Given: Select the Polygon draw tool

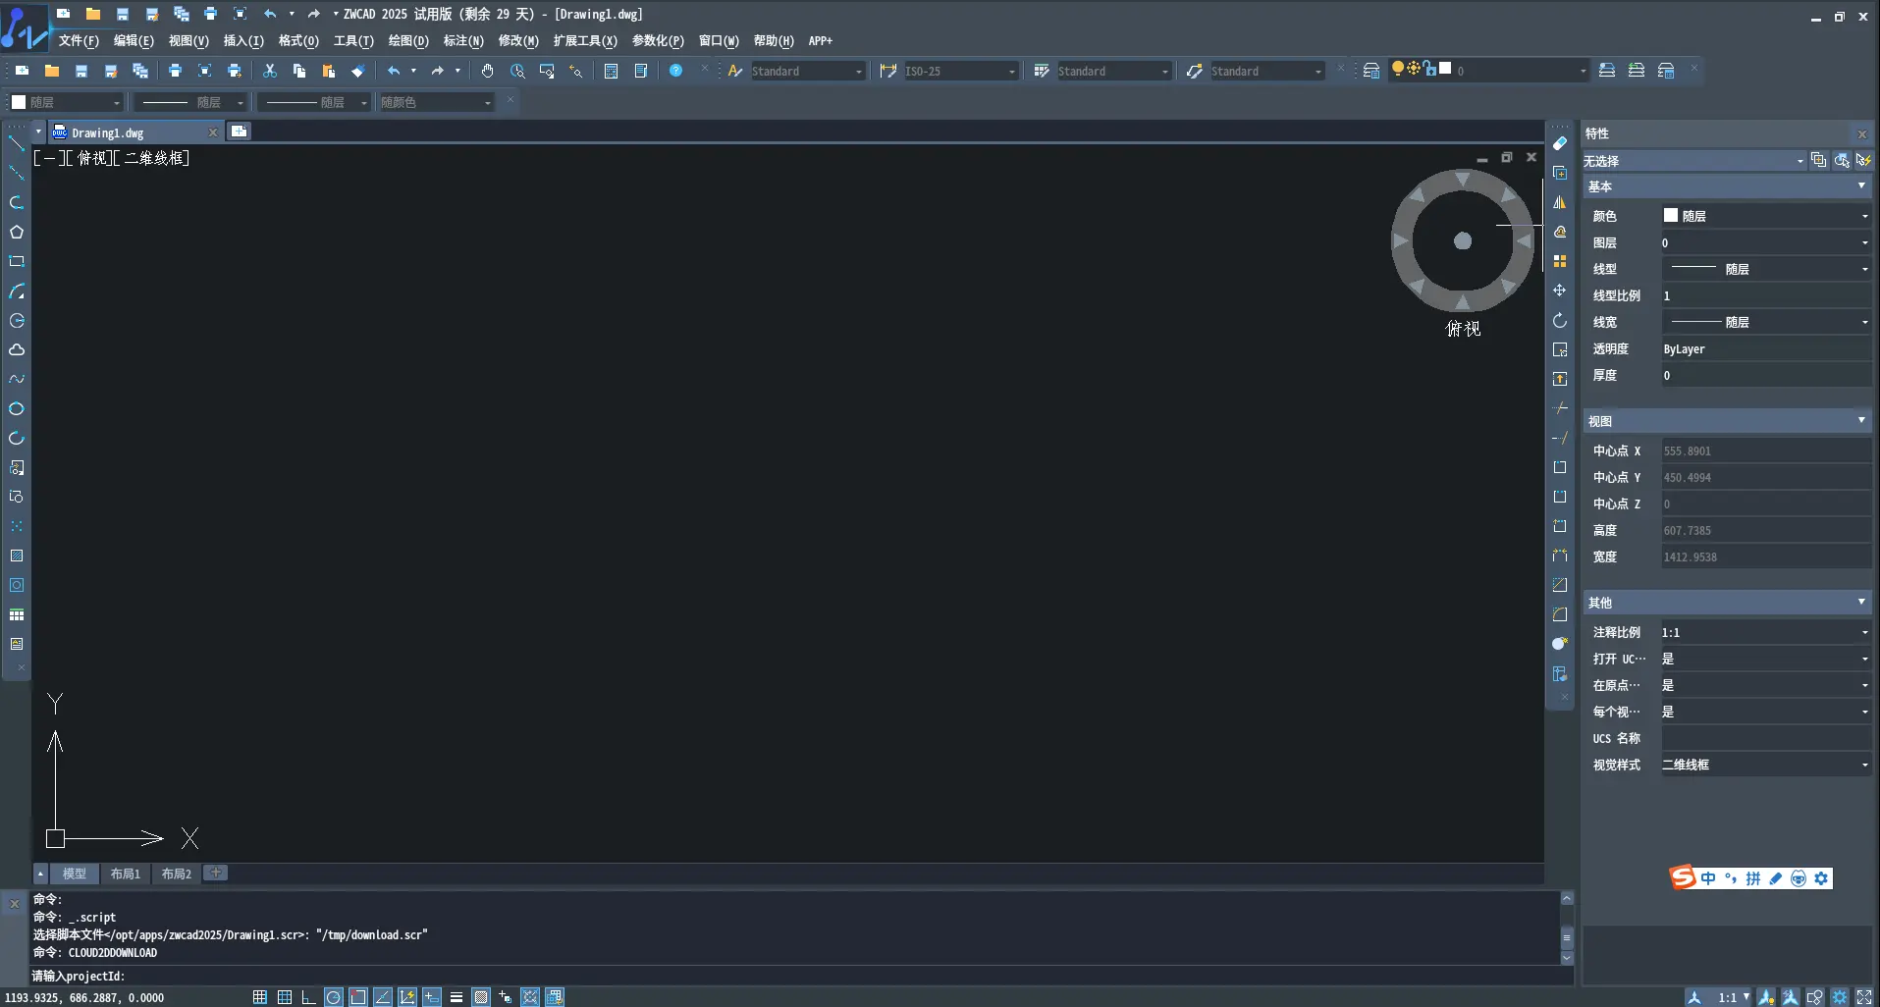Looking at the screenshot, I should (17, 233).
